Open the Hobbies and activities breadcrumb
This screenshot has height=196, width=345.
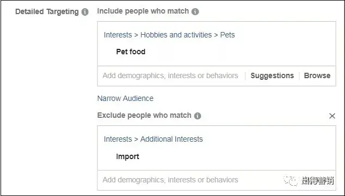(176, 35)
